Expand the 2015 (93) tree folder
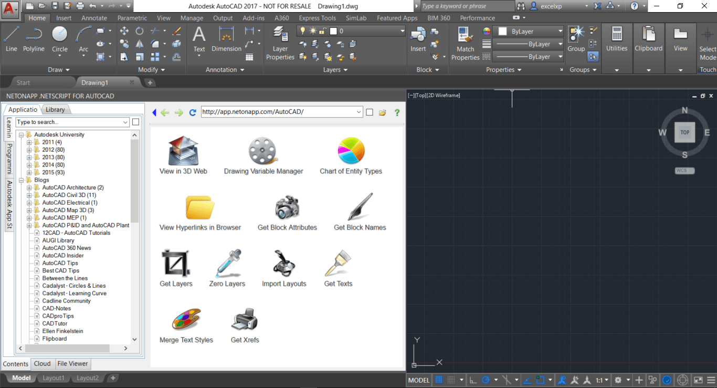The image size is (717, 388). (x=30, y=173)
